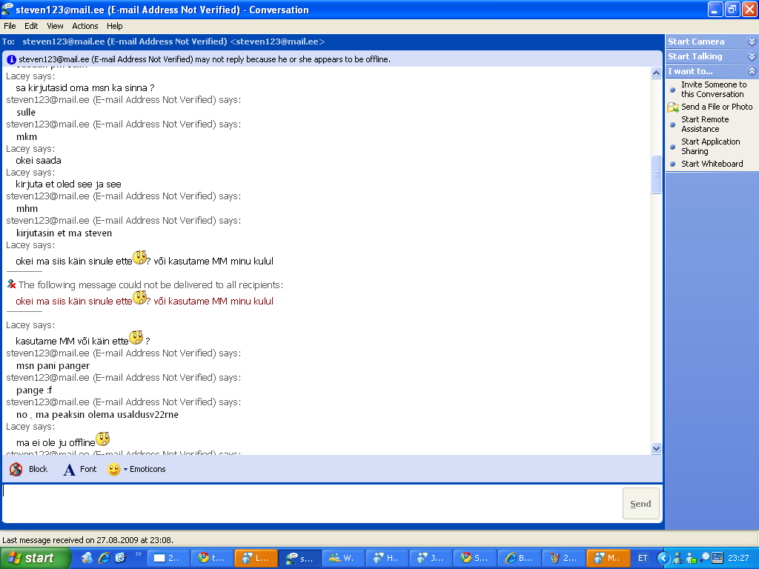Click Invite Someone to this Conversation
759x569 pixels.
pyautogui.click(x=713, y=90)
